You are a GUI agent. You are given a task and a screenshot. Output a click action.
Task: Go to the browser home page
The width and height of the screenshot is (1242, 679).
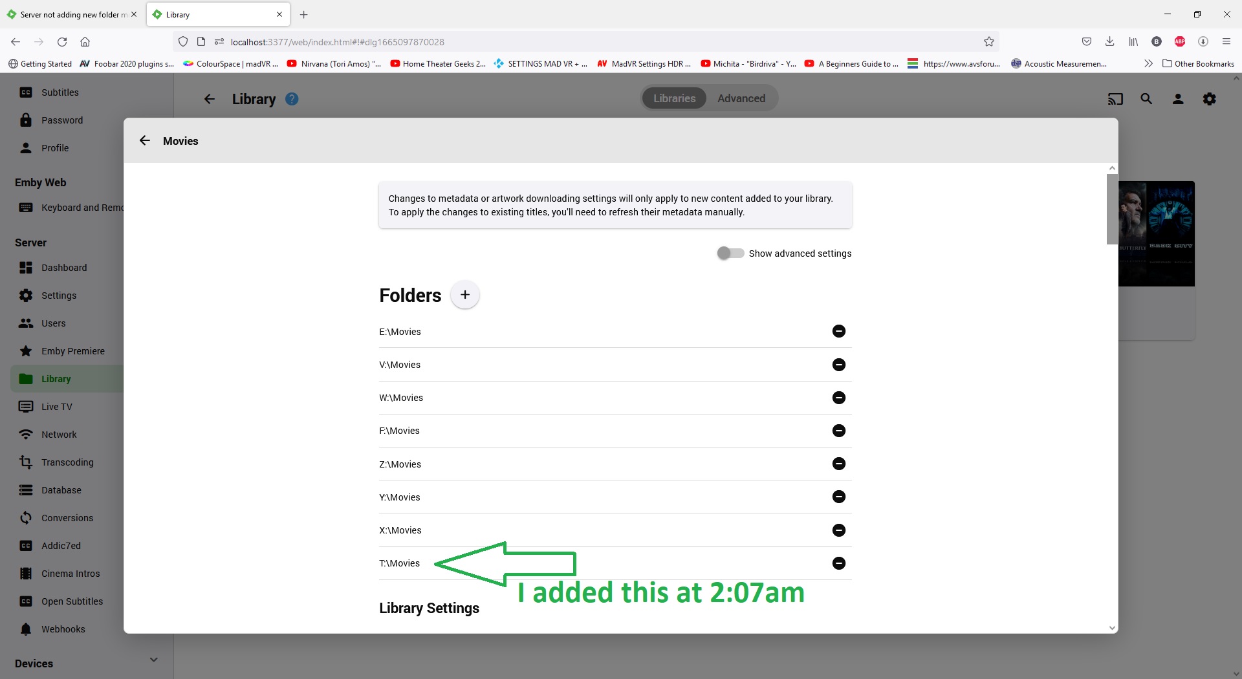pyautogui.click(x=85, y=42)
